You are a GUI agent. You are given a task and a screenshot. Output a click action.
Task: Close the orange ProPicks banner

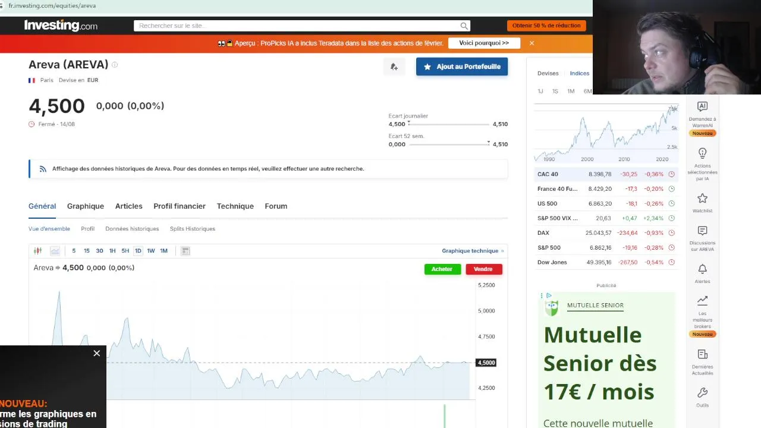532,43
